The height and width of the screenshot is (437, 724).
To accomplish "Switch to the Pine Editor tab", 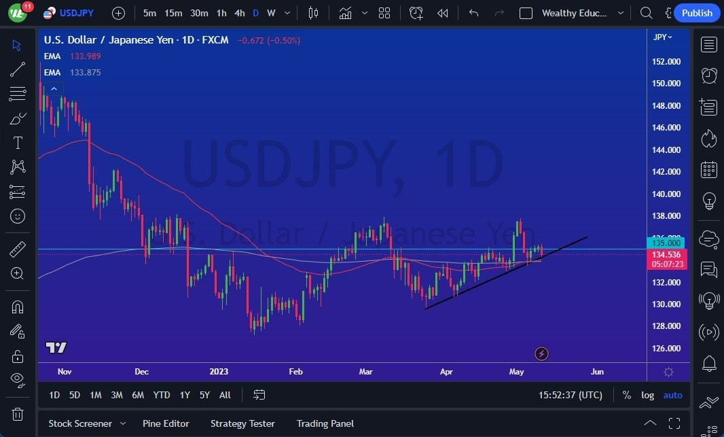I will click(x=166, y=423).
